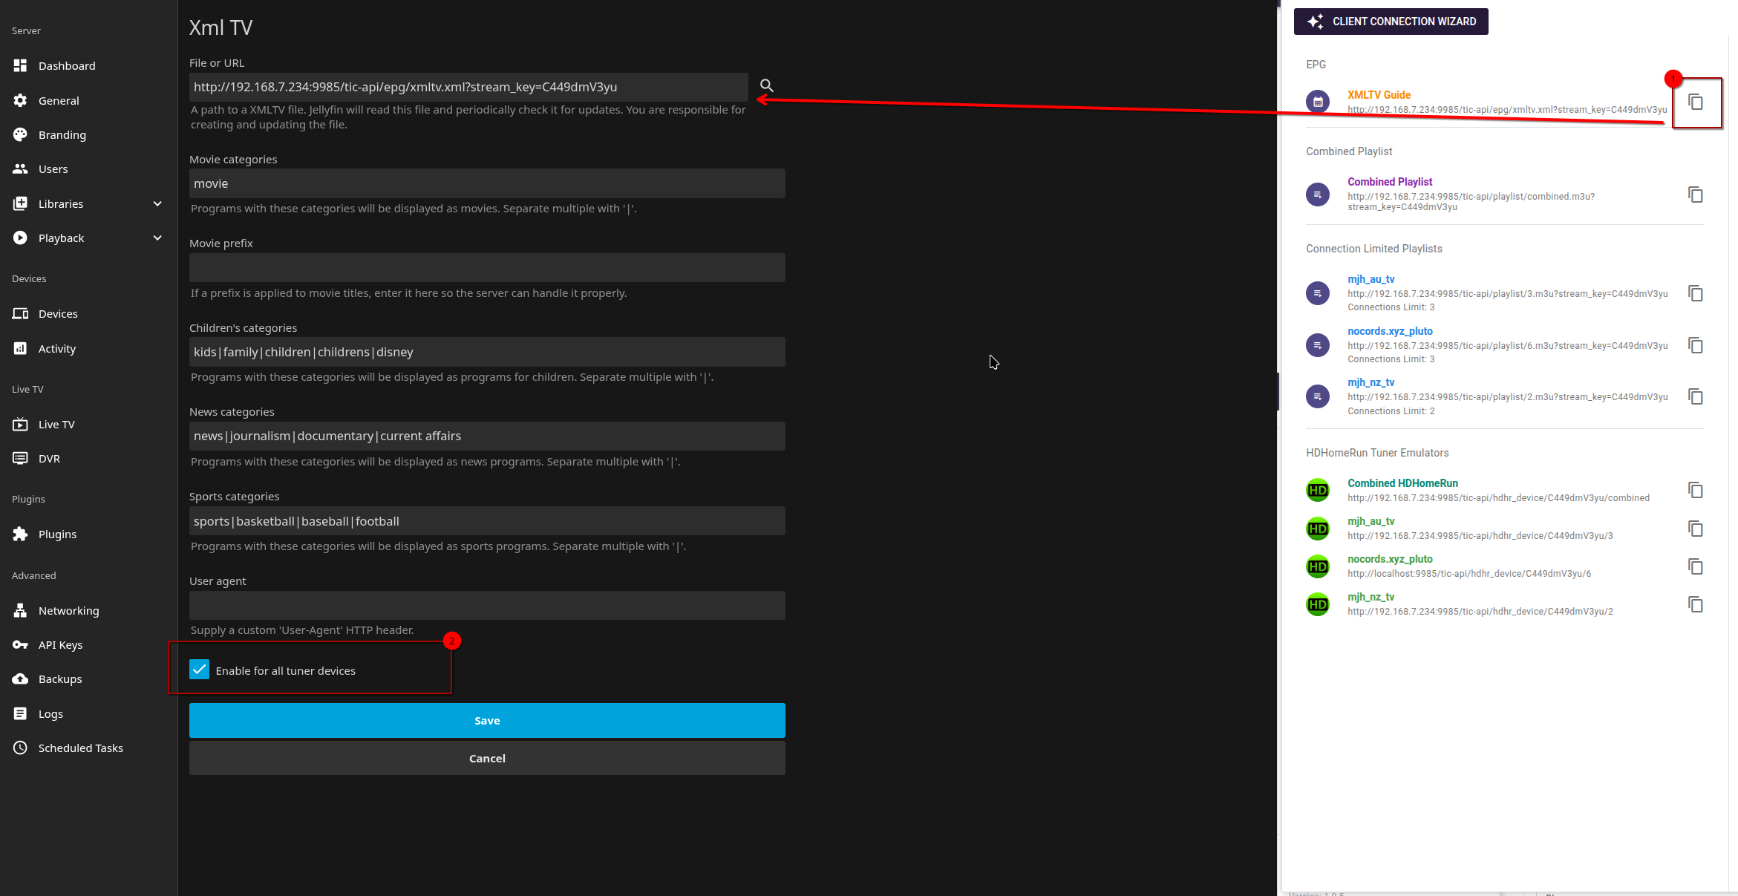Click the Save button
1738x896 pixels.
click(487, 720)
